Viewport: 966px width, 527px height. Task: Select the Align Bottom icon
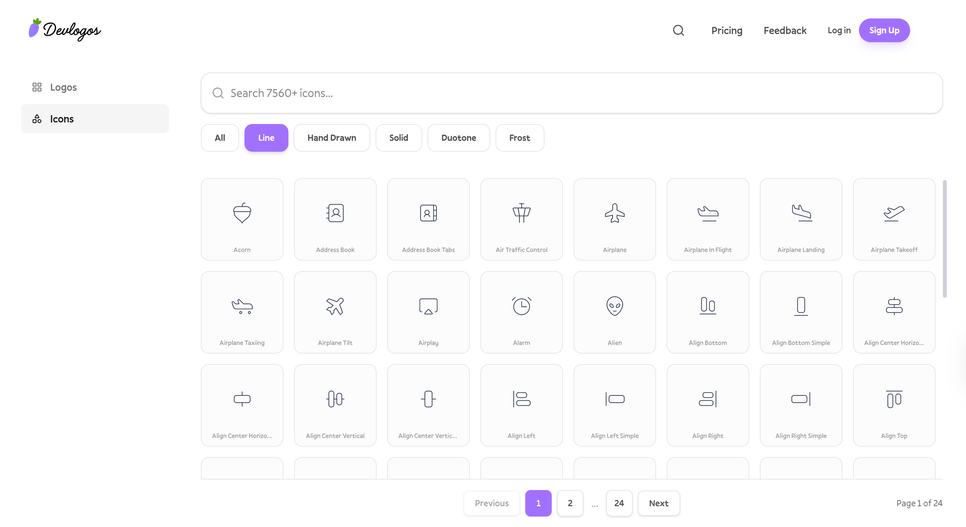tap(707, 312)
